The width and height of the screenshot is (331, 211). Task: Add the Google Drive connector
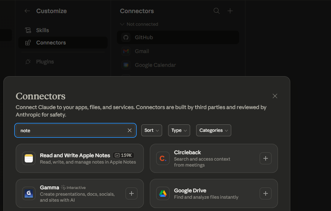click(x=266, y=193)
